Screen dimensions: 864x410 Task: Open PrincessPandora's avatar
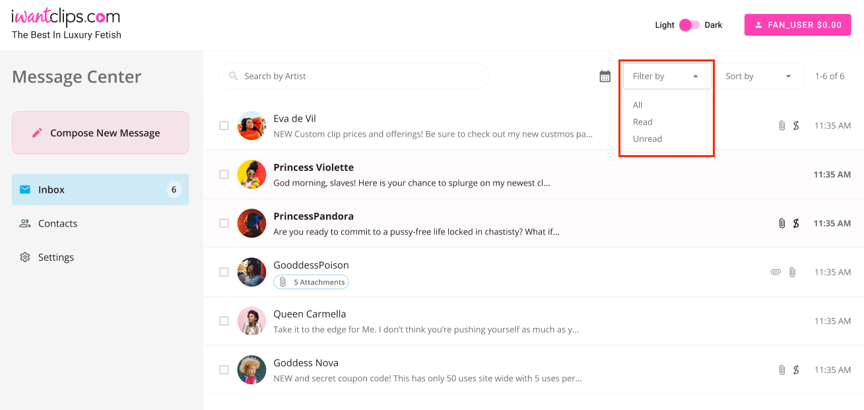pyautogui.click(x=251, y=223)
